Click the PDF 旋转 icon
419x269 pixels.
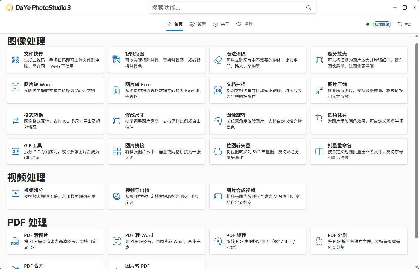218,241
